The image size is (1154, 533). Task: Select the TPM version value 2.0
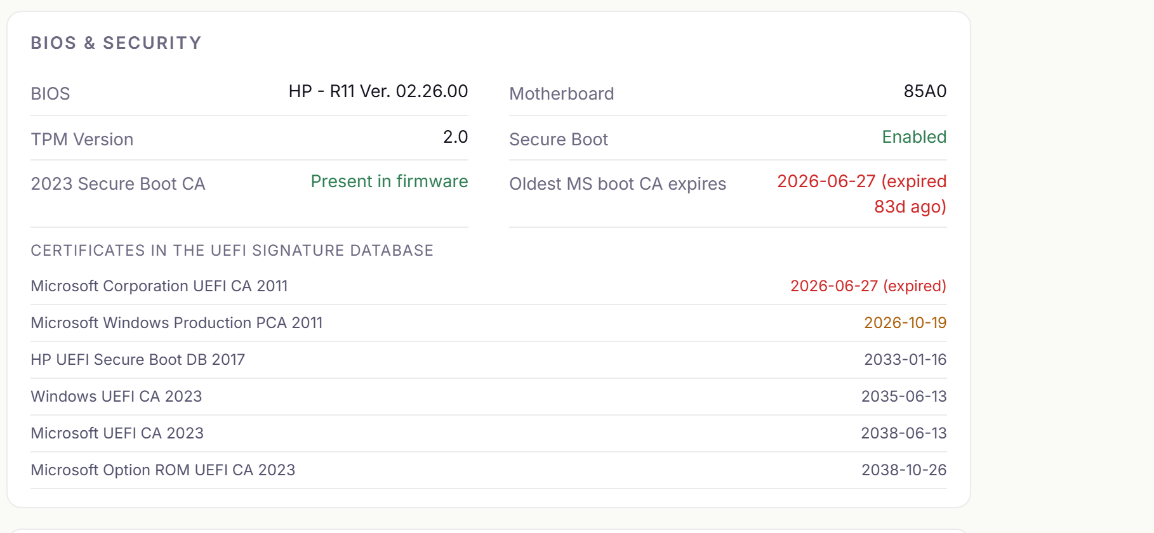point(455,137)
